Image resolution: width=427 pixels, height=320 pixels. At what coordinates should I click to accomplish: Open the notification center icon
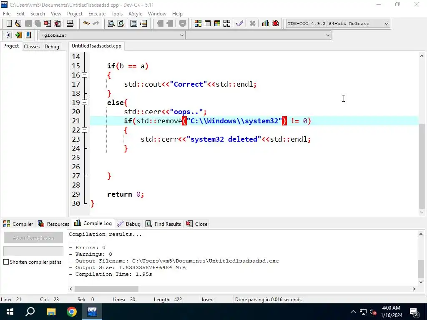(x=414, y=312)
